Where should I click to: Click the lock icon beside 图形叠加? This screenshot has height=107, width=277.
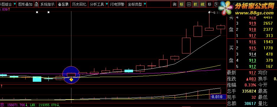click(x=36, y=4)
